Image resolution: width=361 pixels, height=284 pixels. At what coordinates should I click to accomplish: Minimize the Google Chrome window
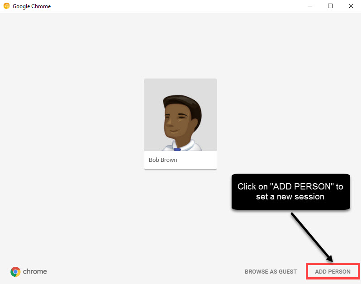coord(310,6)
